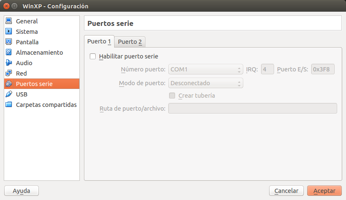Screen dimensions: 346x200
Task: Open Almacenamiento disk icon
Action: tap(8, 52)
